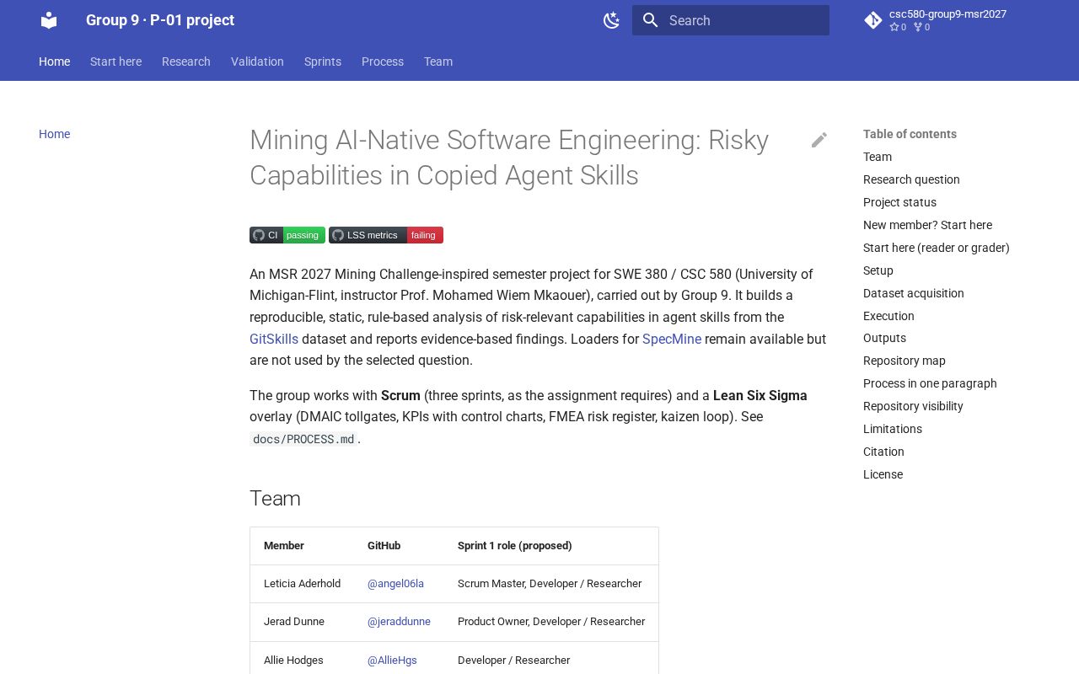This screenshot has width=1079, height=674.
Task: Click the Group 9 · P-01 project title
Action: [160, 20]
